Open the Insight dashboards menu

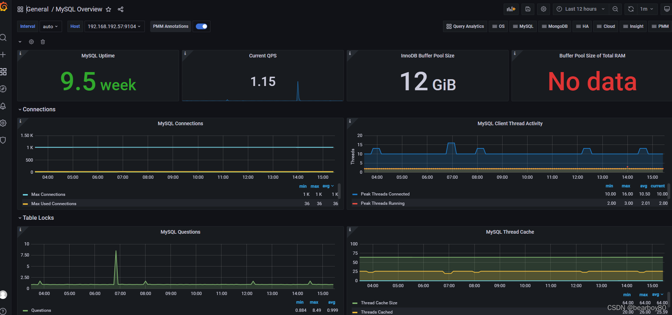pos(633,26)
